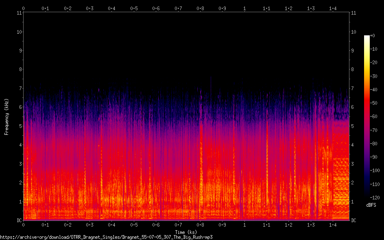Viewport: 384px width, 240px height.
Task: Click the 0.2 tick on top time axis
Action: pyautogui.click(x=68, y=8)
